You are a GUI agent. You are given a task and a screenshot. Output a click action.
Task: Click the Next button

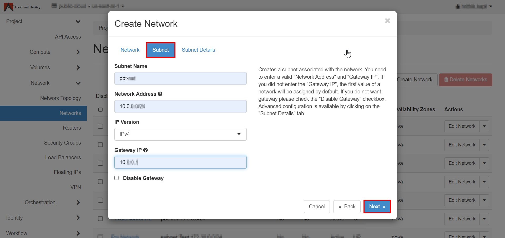coord(377,207)
